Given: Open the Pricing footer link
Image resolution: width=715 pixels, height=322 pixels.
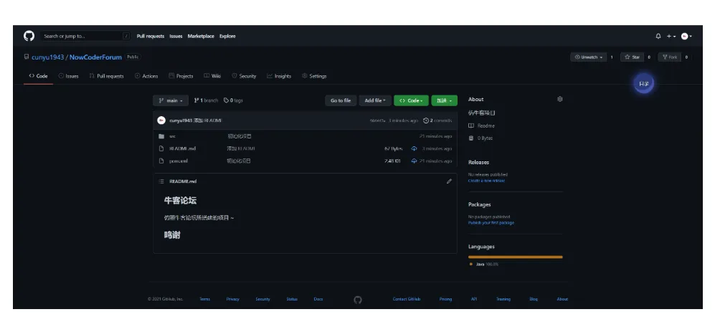Looking at the screenshot, I should point(445,299).
